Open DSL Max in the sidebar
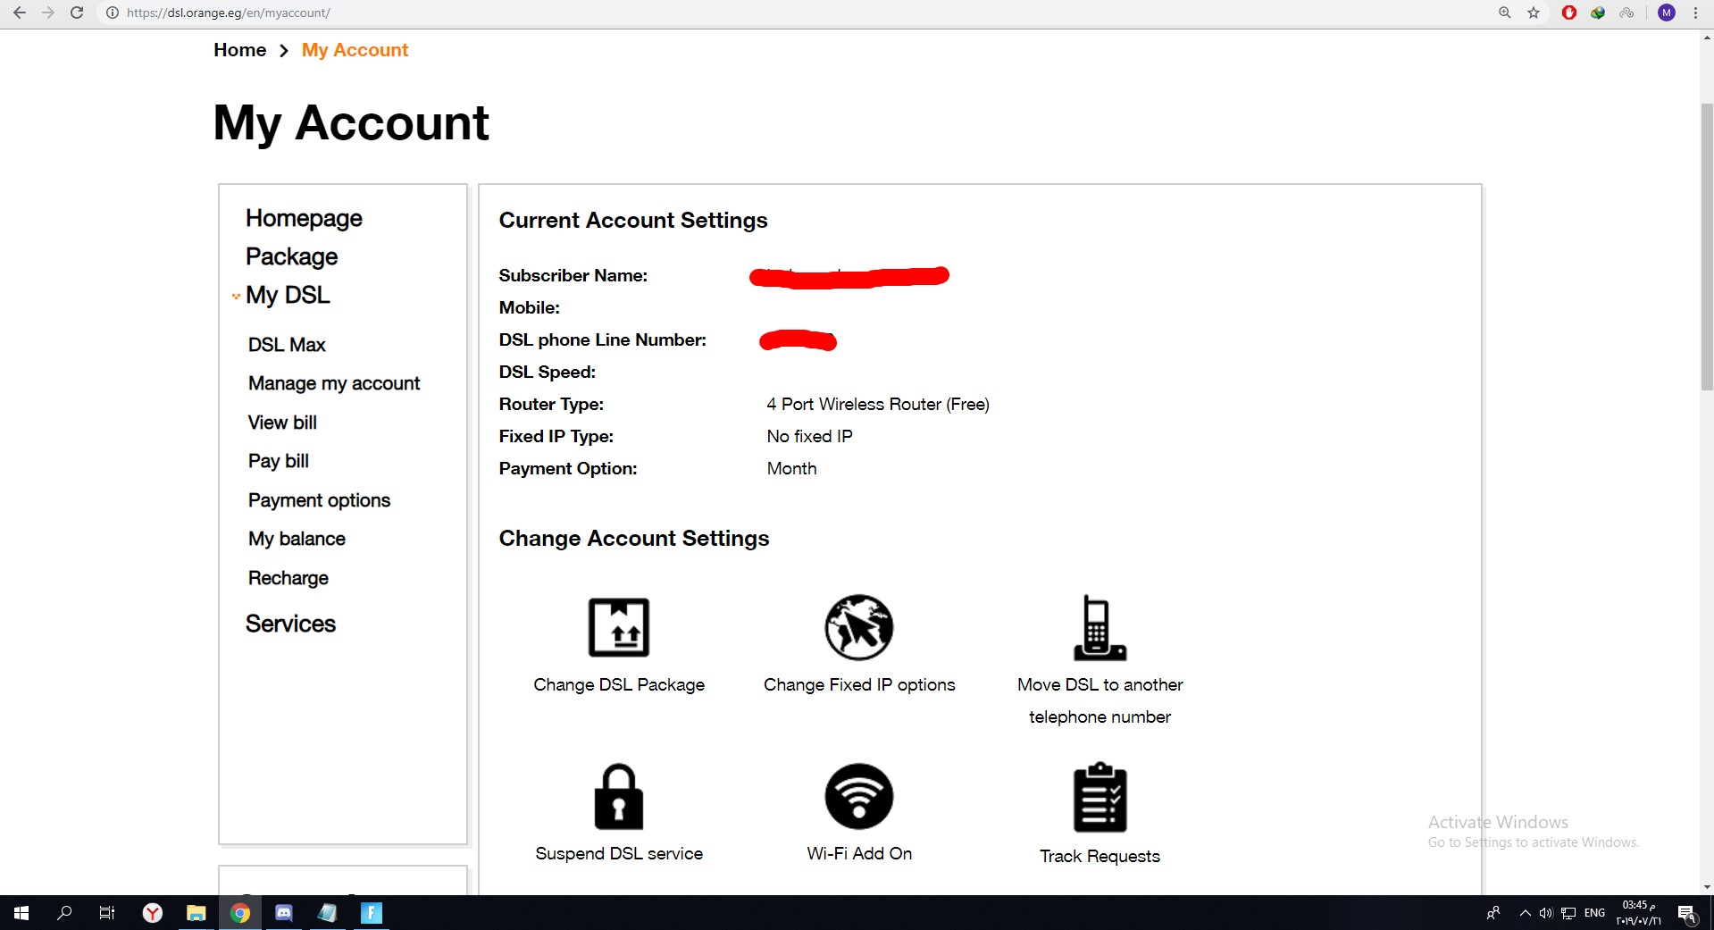This screenshot has height=930, width=1714. click(287, 345)
